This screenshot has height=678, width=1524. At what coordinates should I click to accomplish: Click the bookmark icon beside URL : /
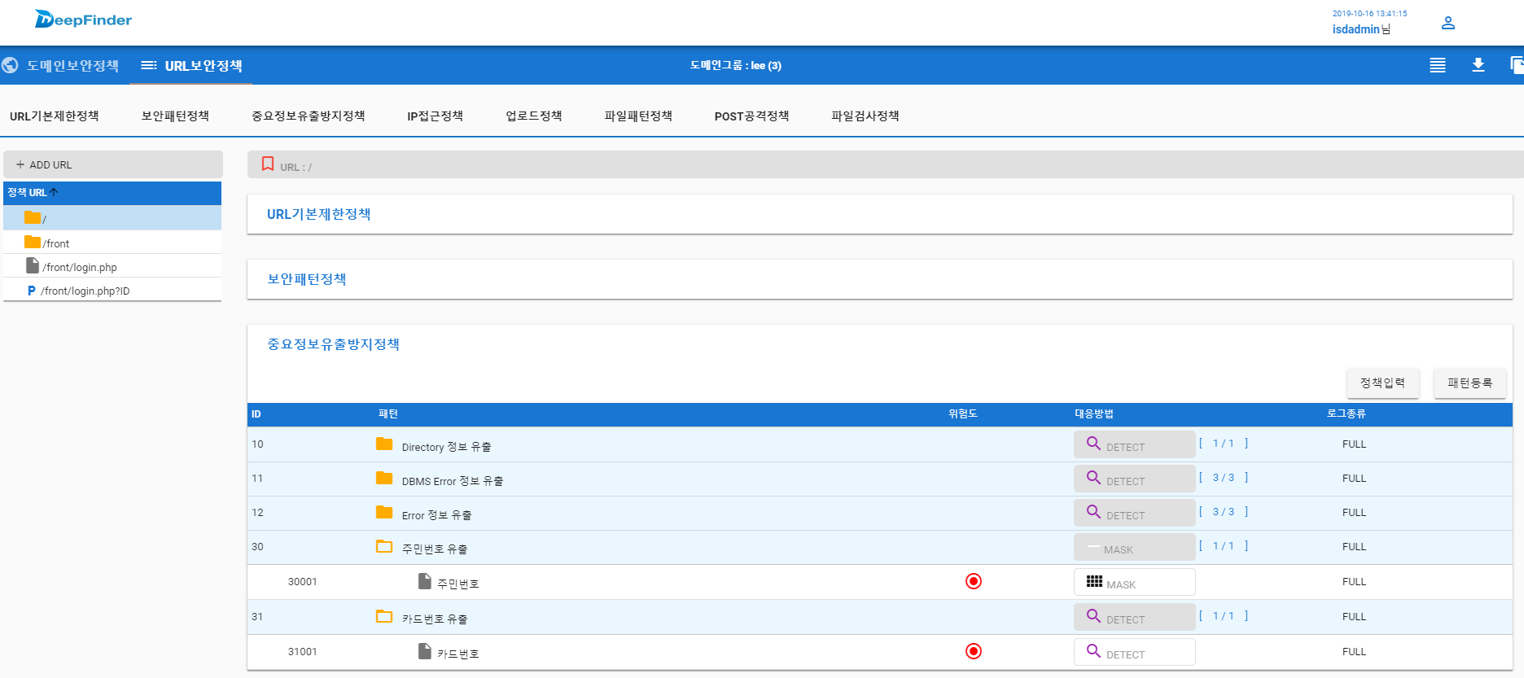(267, 164)
